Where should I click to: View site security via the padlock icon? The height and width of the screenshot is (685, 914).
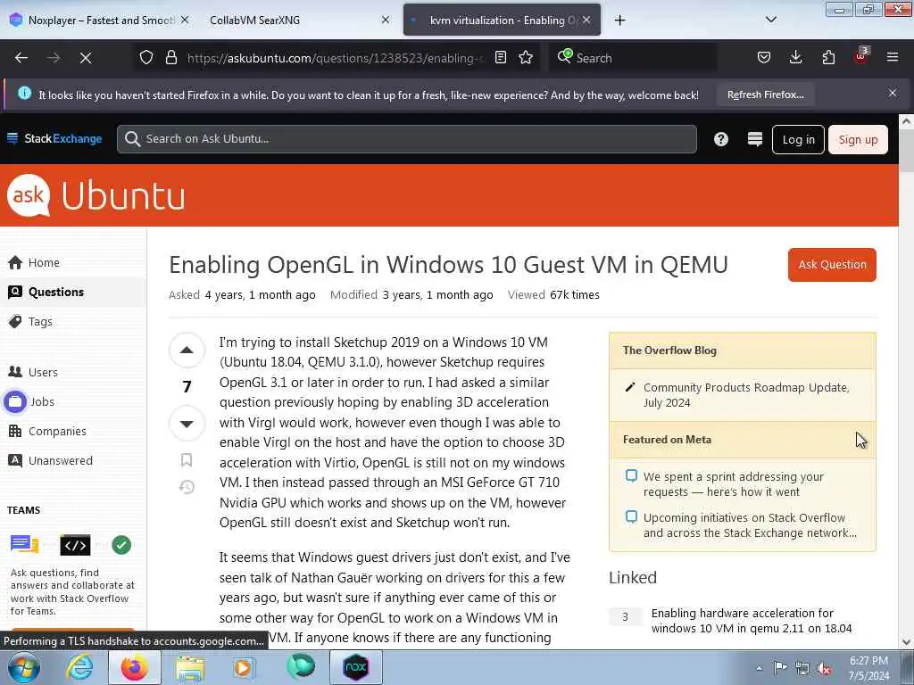(170, 58)
